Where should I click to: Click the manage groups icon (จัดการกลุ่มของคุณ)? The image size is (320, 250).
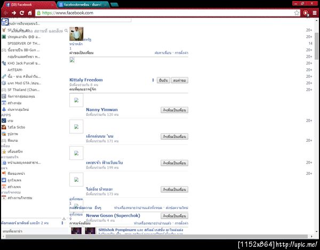(4, 96)
